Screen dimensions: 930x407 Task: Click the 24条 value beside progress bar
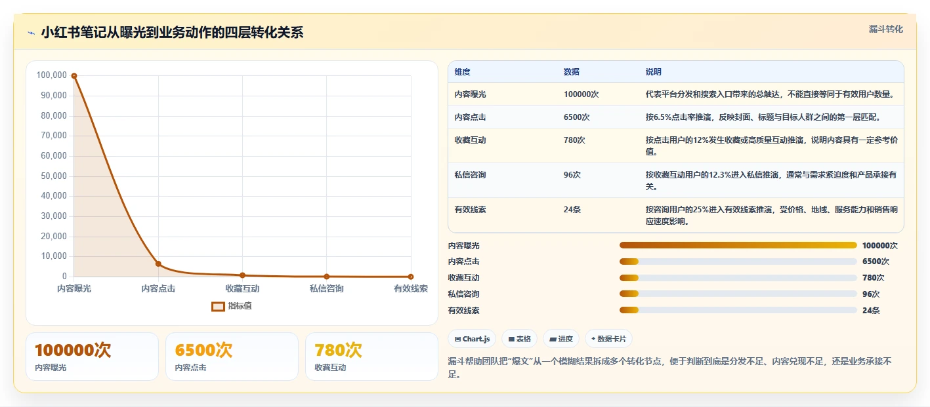pyautogui.click(x=871, y=311)
